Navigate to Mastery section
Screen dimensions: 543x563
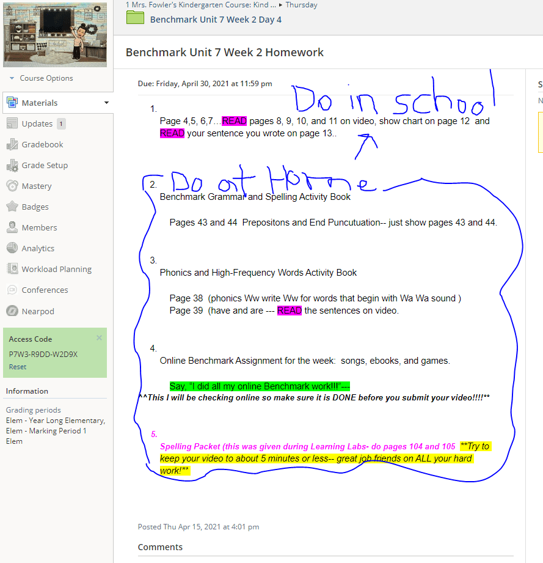[37, 186]
